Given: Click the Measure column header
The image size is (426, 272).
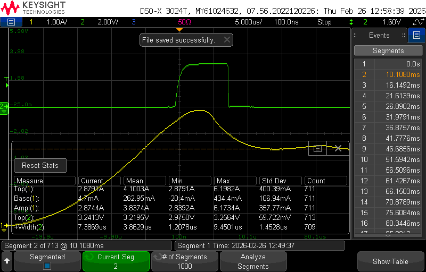Looking at the screenshot, I should (45, 181).
